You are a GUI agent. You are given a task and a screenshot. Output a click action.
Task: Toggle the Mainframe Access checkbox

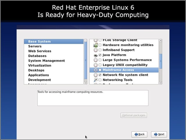tap(100, 70)
